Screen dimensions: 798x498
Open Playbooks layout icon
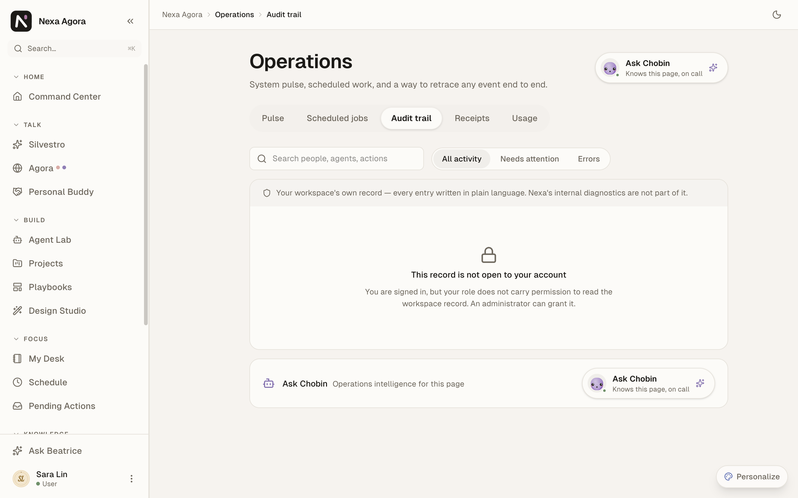click(x=17, y=287)
